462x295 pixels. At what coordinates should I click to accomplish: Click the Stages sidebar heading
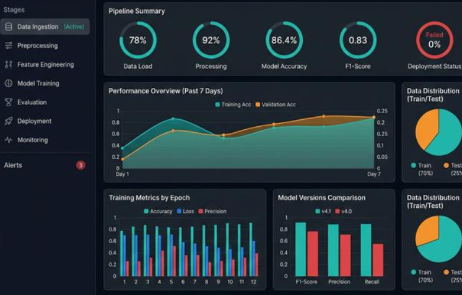(14, 10)
